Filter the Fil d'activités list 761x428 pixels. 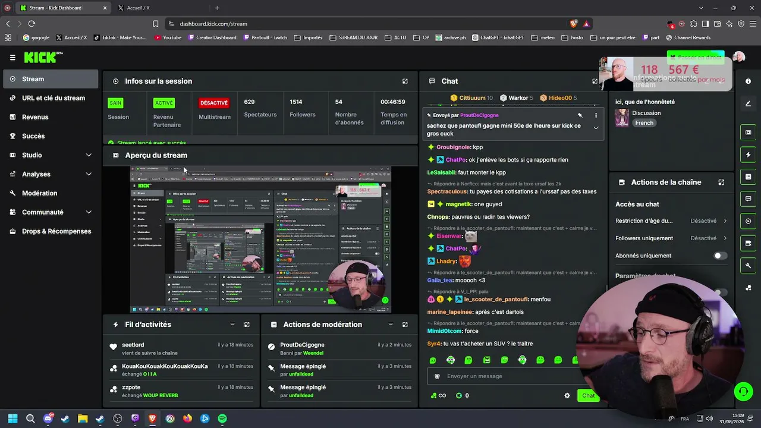pos(232,325)
